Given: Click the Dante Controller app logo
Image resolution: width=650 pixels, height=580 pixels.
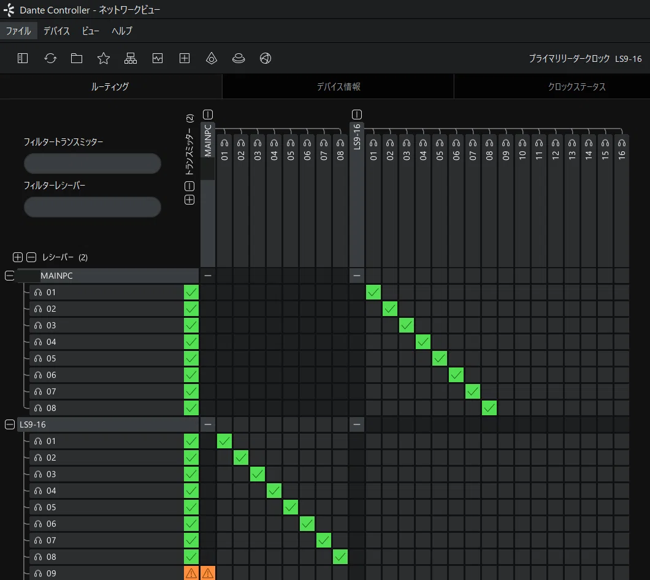Looking at the screenshot, I should click(9, 10).
